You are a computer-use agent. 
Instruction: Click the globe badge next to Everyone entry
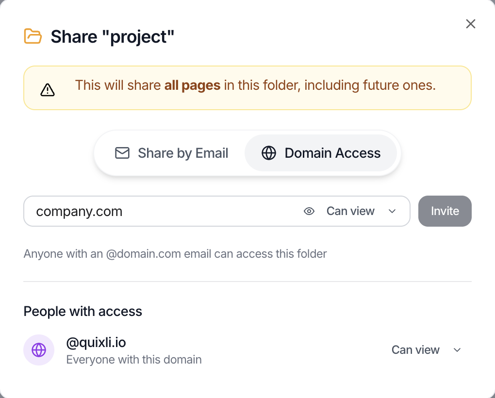pyautogui.click(x=39, y=350)
